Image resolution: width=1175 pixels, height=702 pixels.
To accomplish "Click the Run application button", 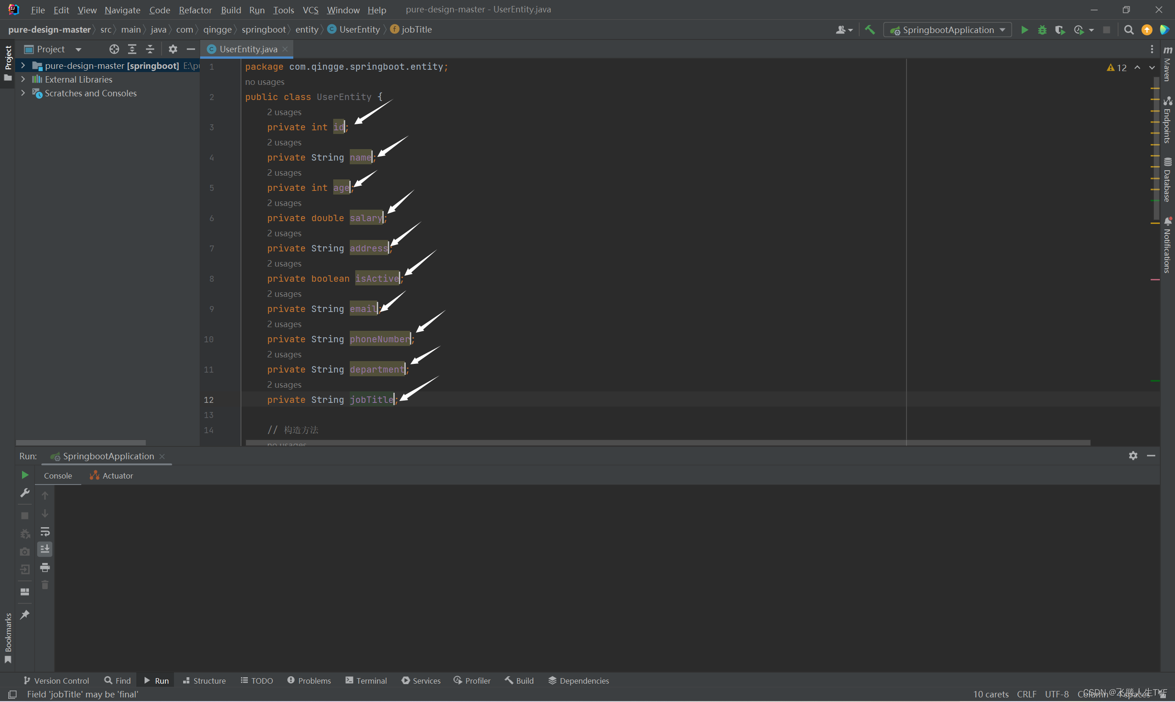I will (x=1024, y=29).
